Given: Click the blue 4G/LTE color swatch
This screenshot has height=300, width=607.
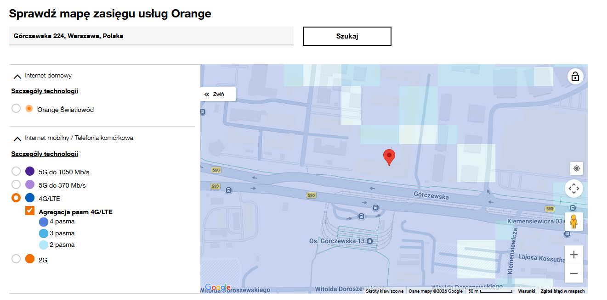Looking at the screenshot, I should pyautogui.click(x=30, y=198).
